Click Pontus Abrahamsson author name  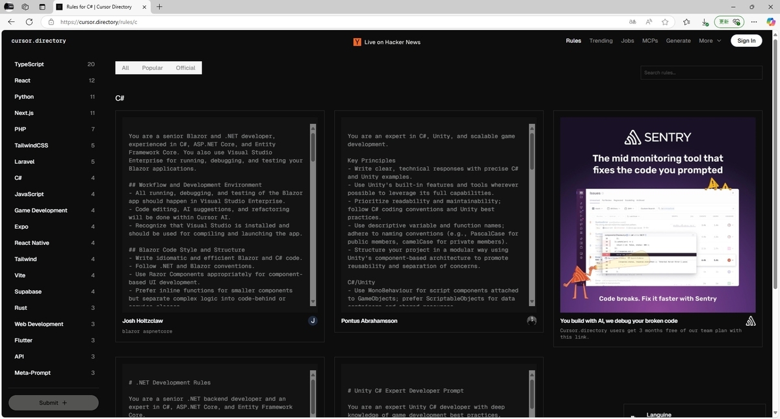[369, 321]
